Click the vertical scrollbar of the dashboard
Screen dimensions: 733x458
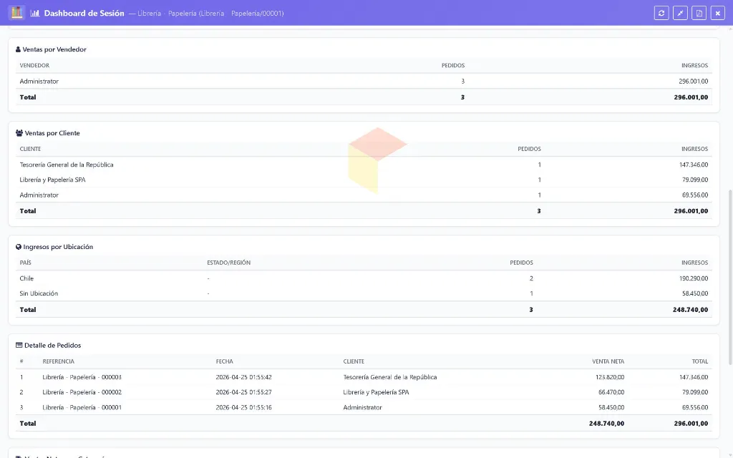[x=730, y=277]
